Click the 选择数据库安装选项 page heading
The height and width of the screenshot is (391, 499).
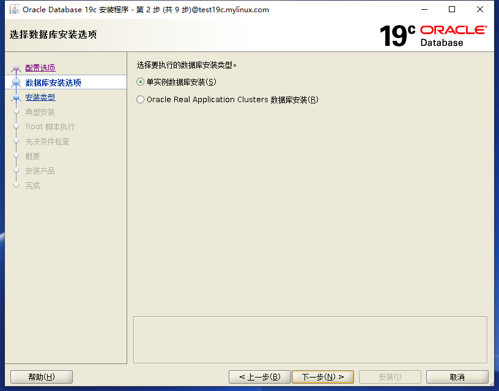(53, 34)
